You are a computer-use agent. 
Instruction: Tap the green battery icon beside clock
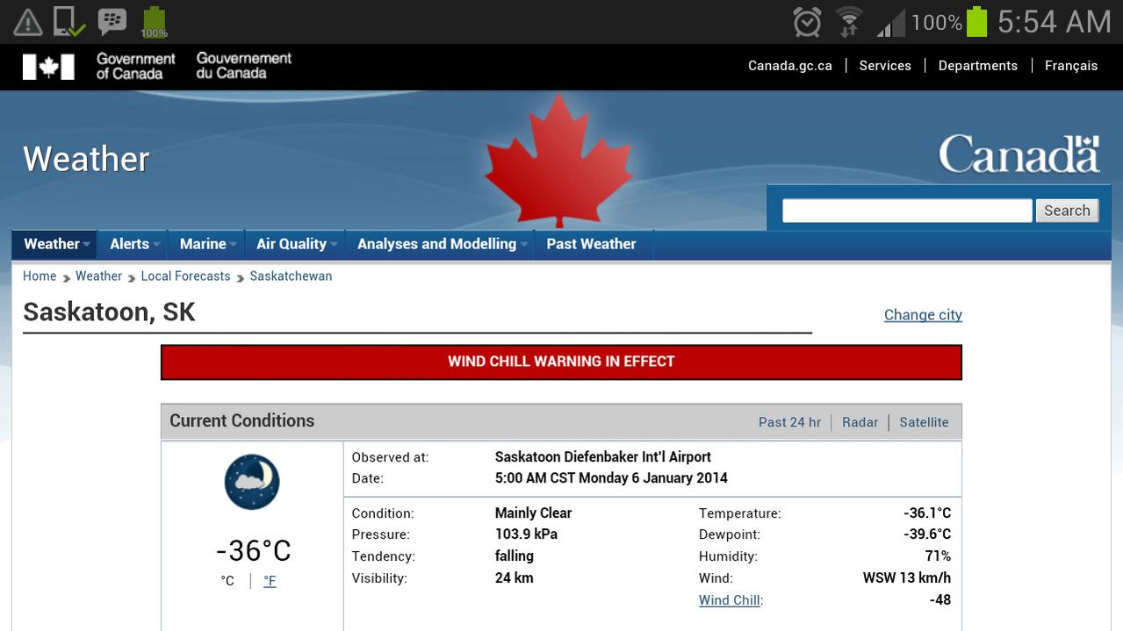click(976, 21)
